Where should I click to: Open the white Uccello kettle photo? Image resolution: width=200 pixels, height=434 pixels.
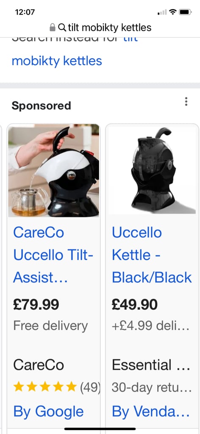pos(54,170)
